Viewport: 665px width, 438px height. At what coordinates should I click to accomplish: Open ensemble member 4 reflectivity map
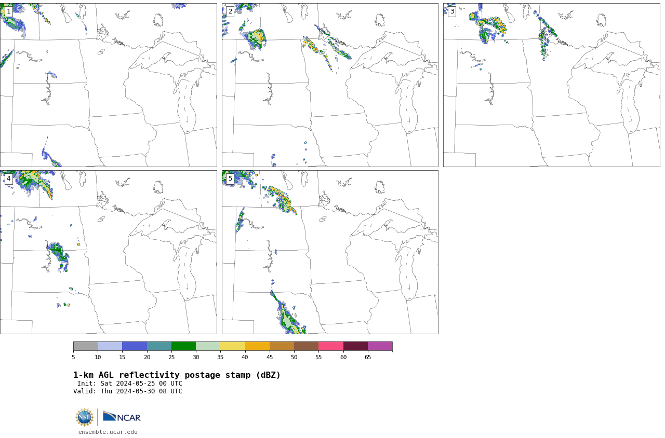click(108, 252)
